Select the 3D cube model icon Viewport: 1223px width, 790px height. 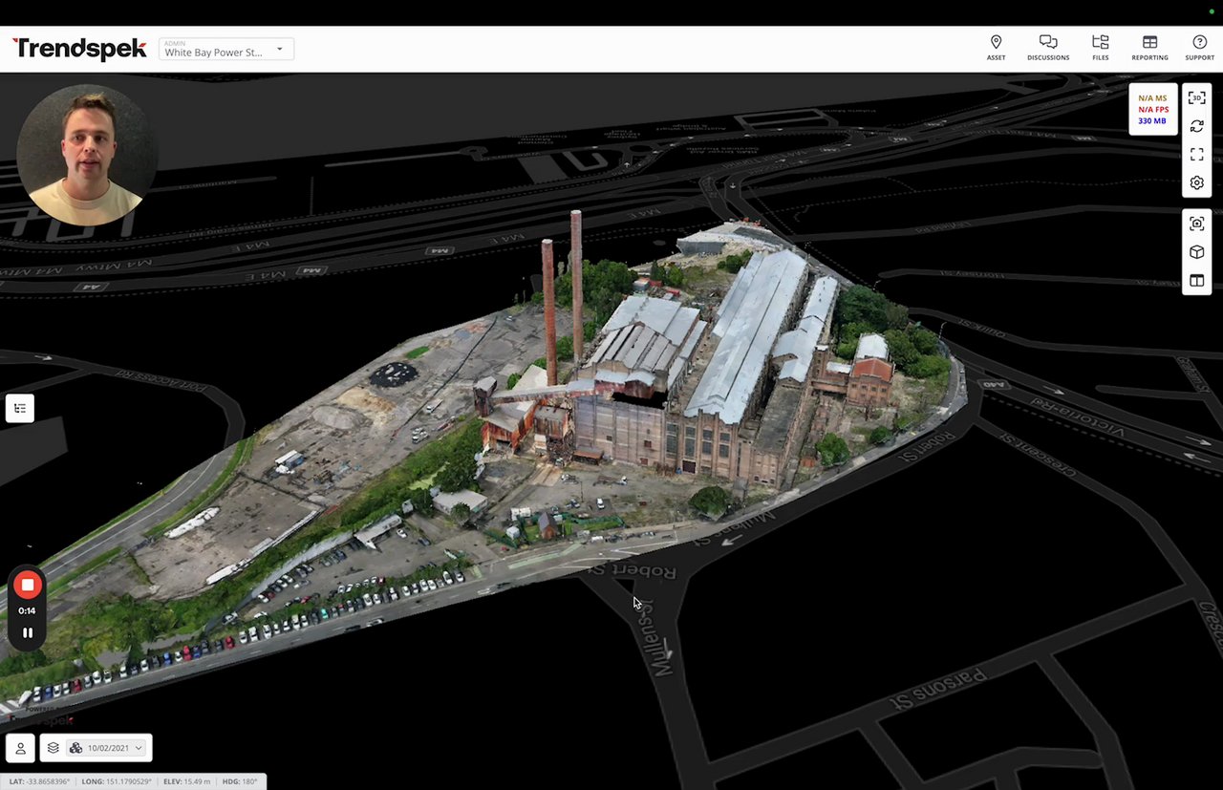point(1196,252)
